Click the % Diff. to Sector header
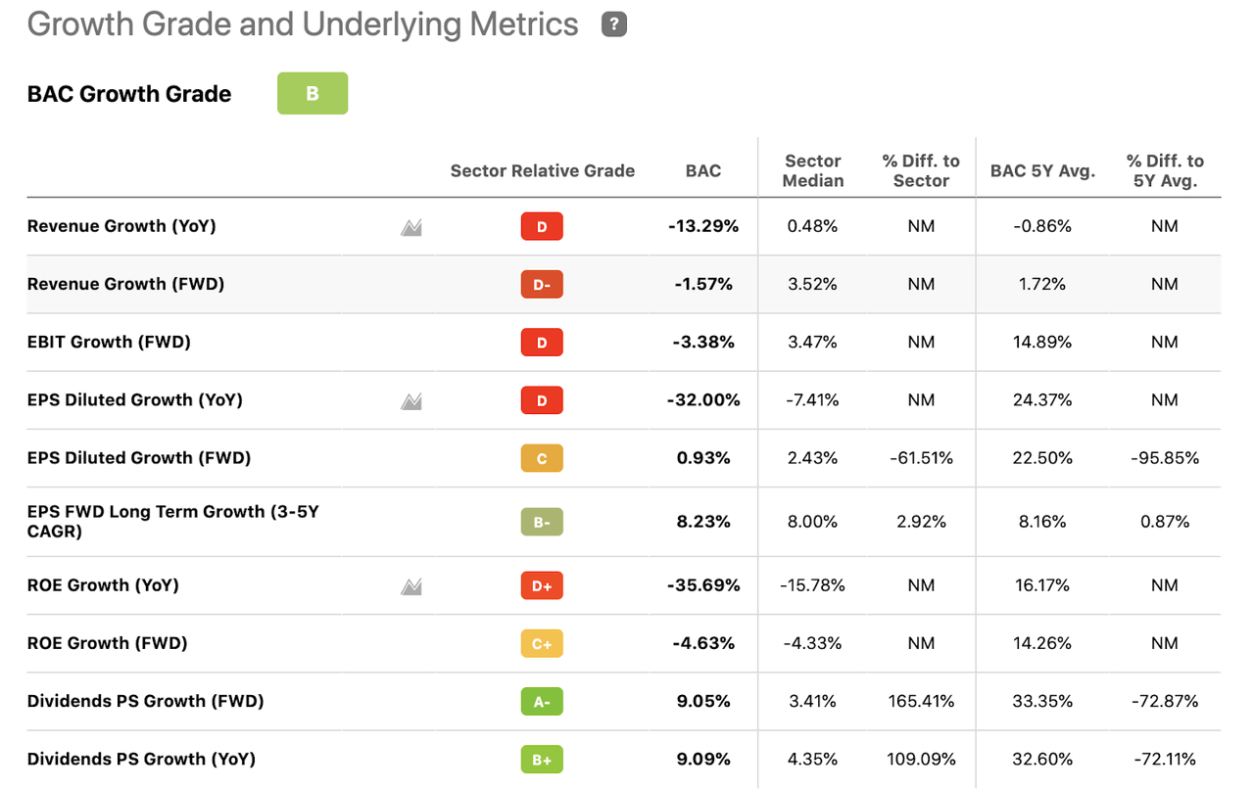 (921, 170)
